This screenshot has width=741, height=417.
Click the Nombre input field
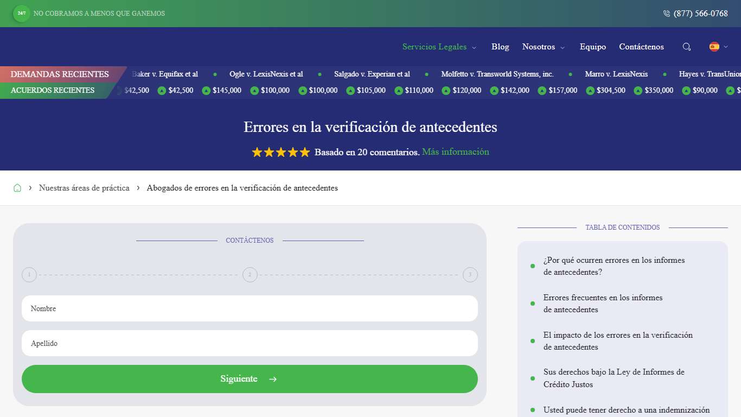pyautogui.click(x=250, y=308)
